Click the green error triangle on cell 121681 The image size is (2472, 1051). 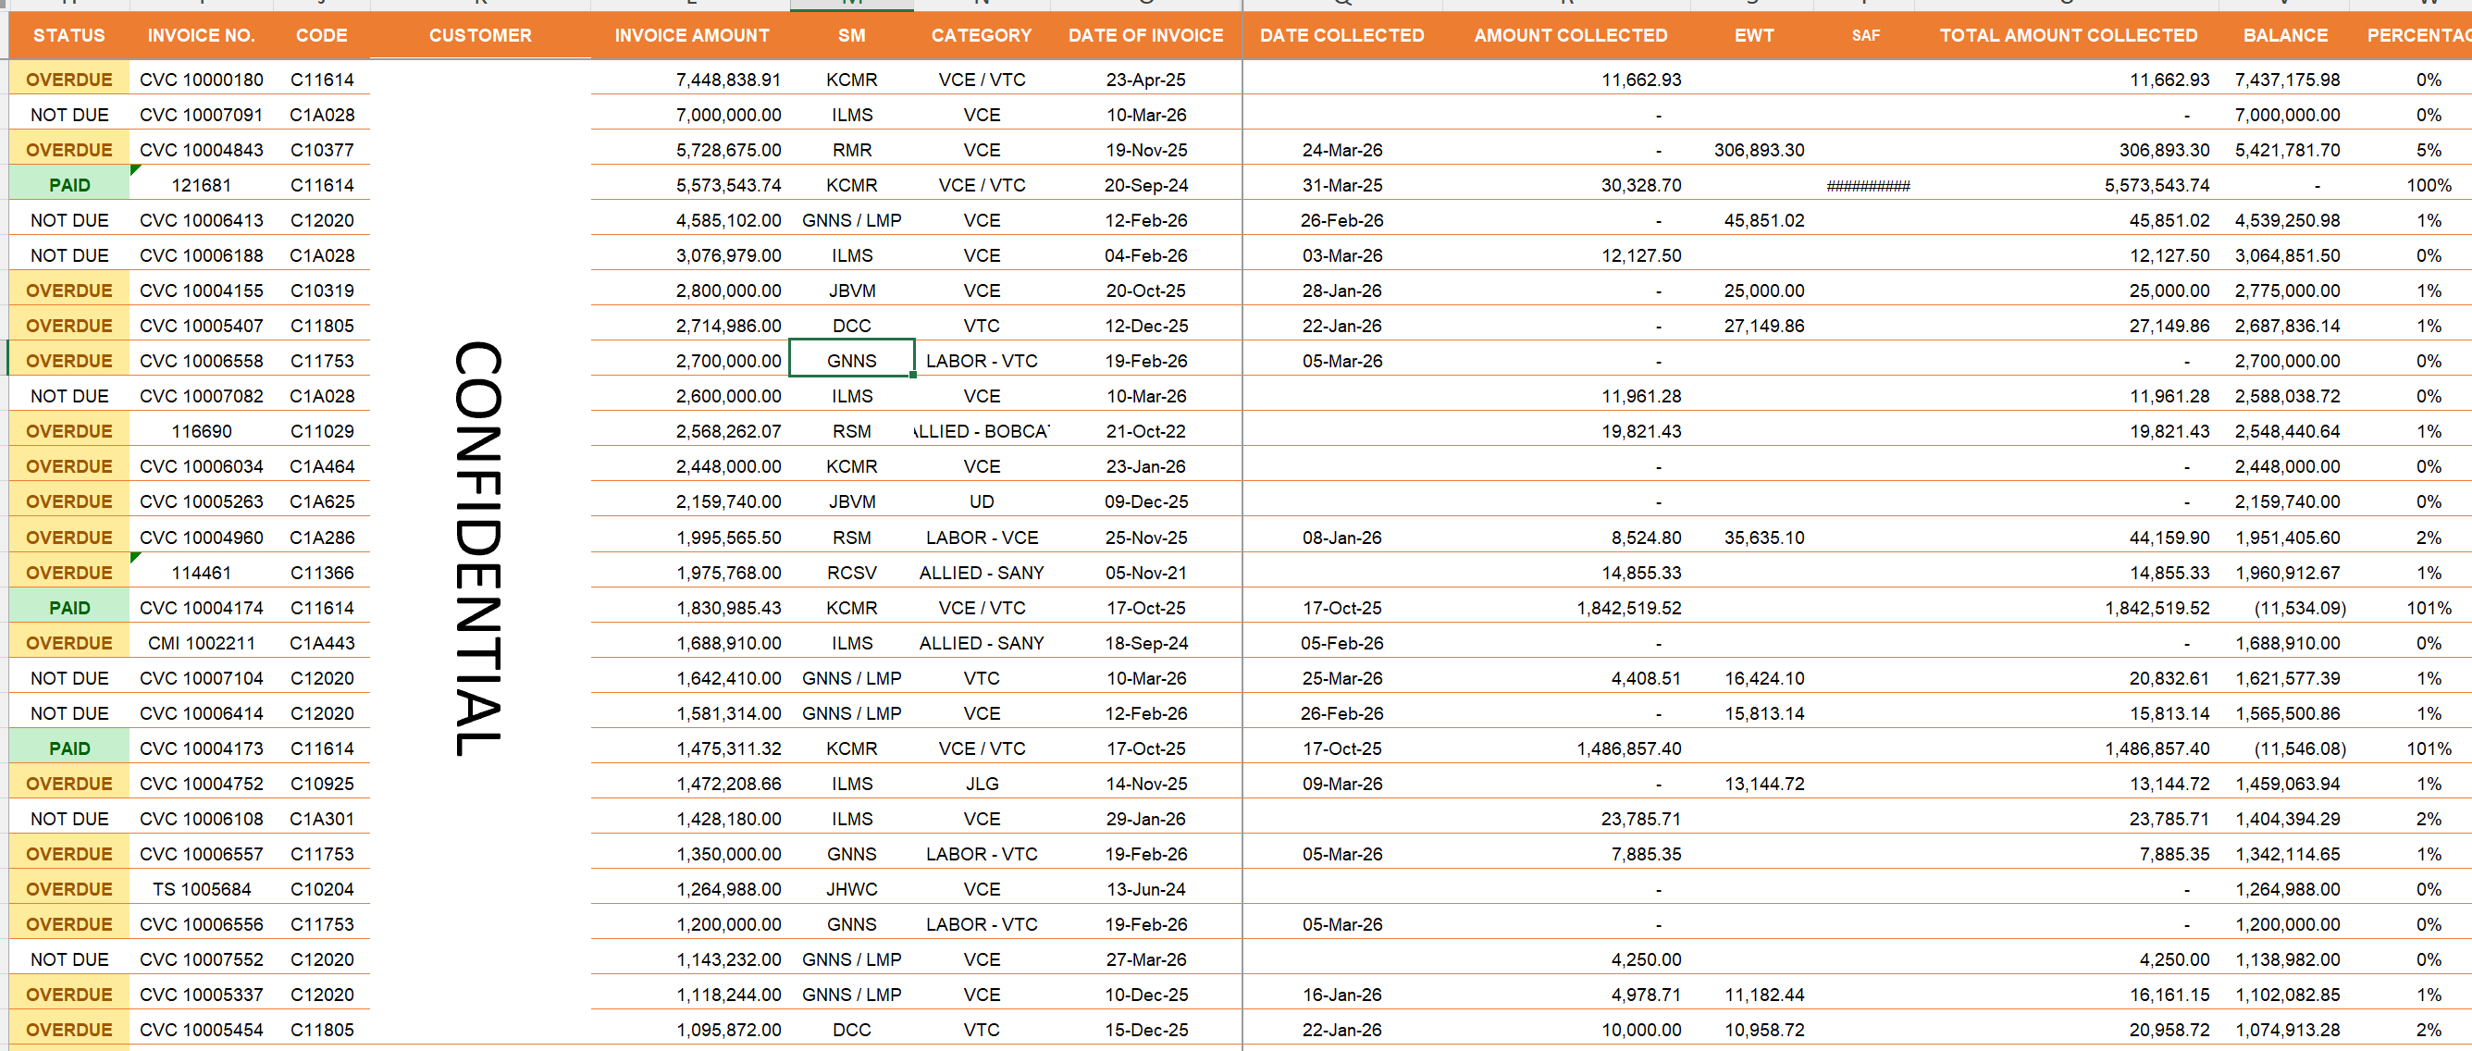click(x=135, y=170)
